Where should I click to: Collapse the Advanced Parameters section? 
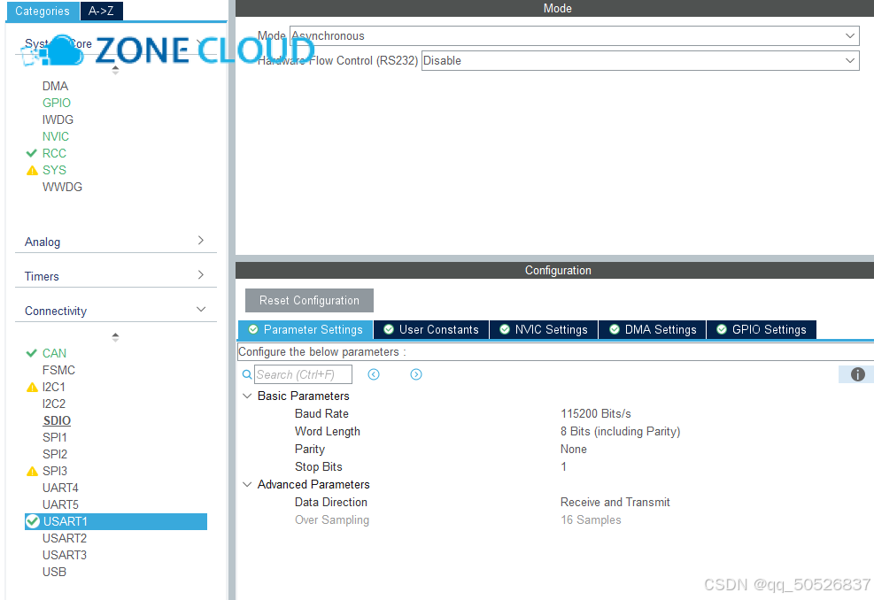click(247, 484)
